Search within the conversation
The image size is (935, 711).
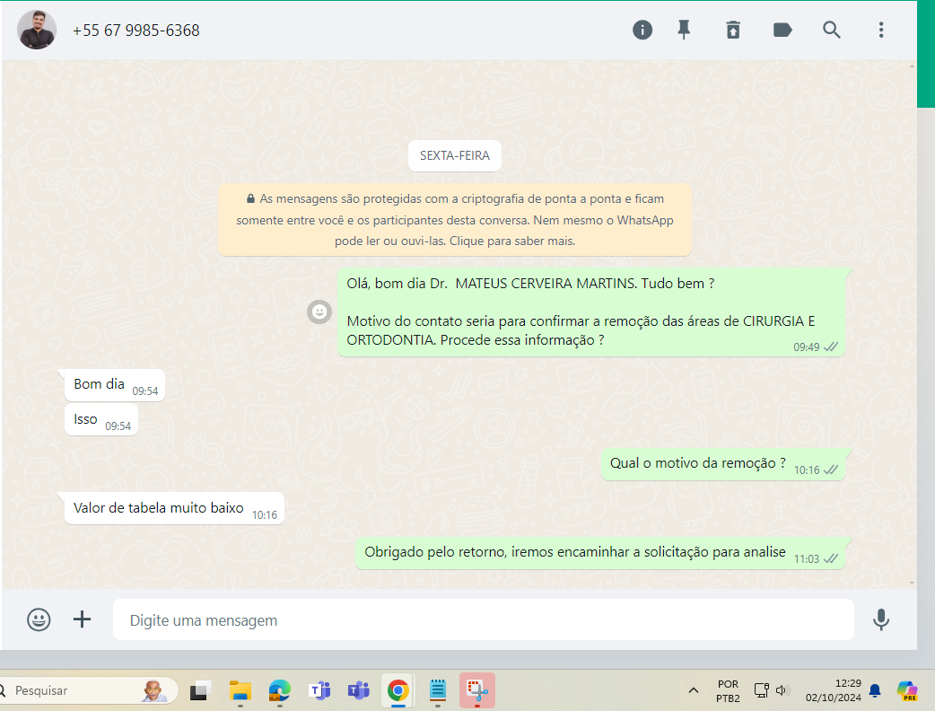tap(832, 30)
